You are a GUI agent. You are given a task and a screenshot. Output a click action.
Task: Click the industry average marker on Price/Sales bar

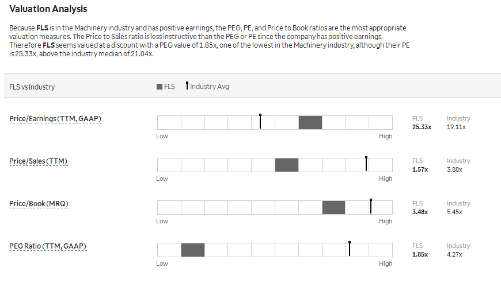pyautogui.click(x=366, y=164)
